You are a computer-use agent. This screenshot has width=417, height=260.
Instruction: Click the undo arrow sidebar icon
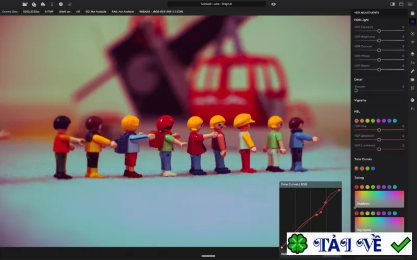click(x=412, y=109)
